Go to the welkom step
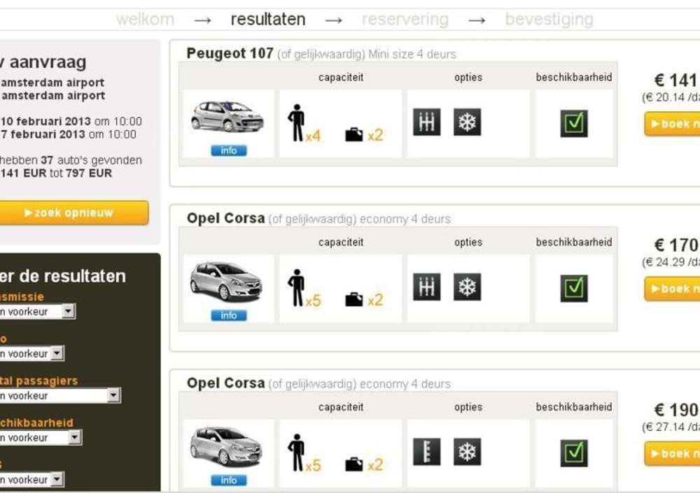Image resolution: width=700 pixels, height=493 pixels. click(145, 19)
